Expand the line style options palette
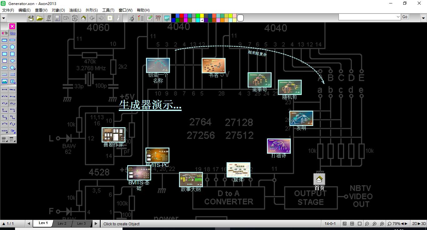Image resolution: width=427 pixels, height=230 pixels. (x=5, y=140)
